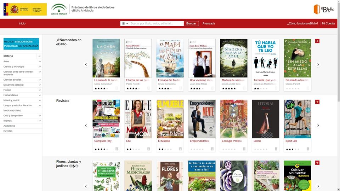Screen dimensions: 340x191
Task: Click next arrow in Flores, plantas y jardines carousel
Action: (x=318, y=186)
